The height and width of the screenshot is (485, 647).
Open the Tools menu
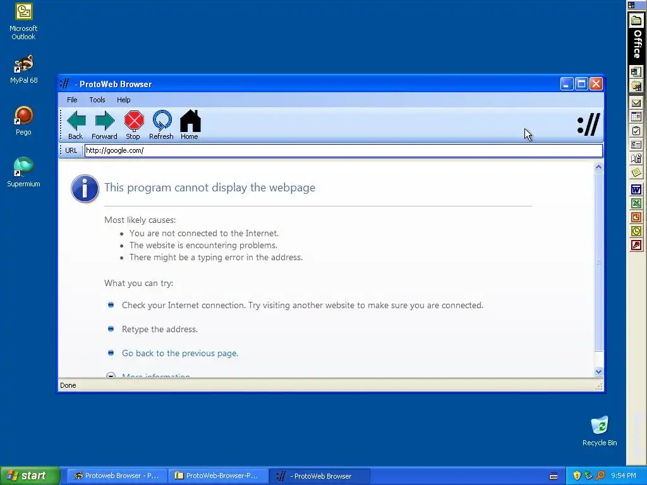pos(97,100)
